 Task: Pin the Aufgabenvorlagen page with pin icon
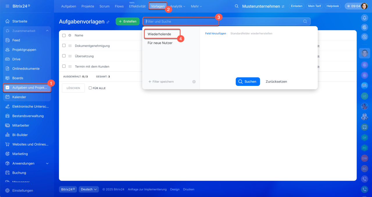[108, 22]
